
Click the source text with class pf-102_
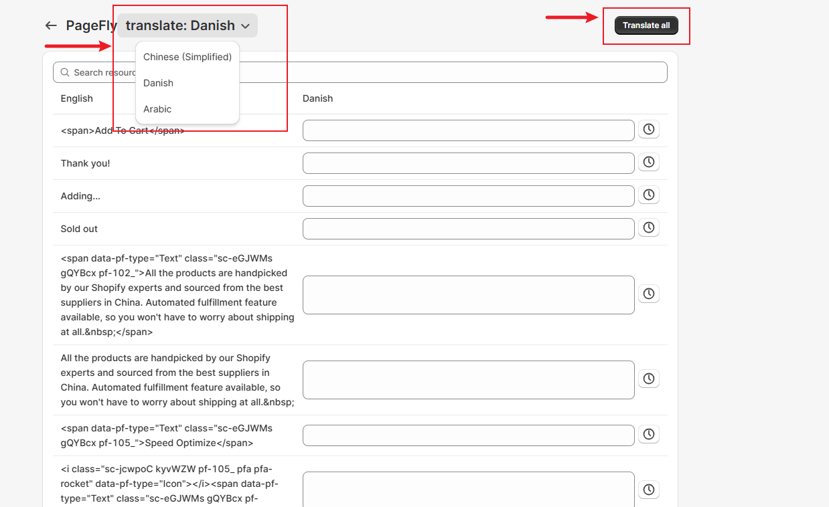click(177, 295)
